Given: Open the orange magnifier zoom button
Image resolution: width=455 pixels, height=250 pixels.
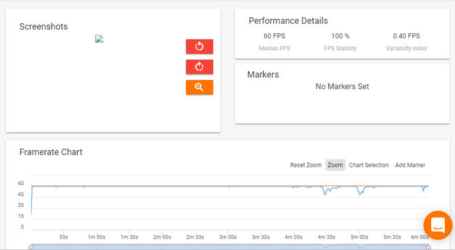Looking at the screenshot, I should (200, 87).
